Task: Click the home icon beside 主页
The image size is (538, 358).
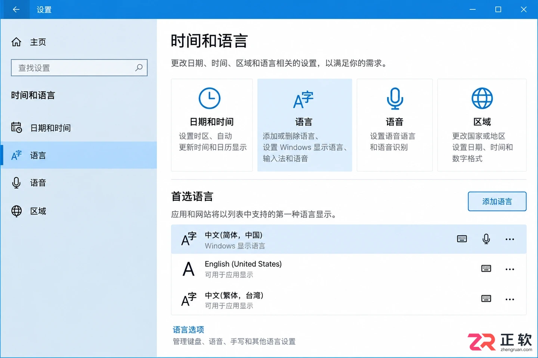Action: [x=16, y=42]
